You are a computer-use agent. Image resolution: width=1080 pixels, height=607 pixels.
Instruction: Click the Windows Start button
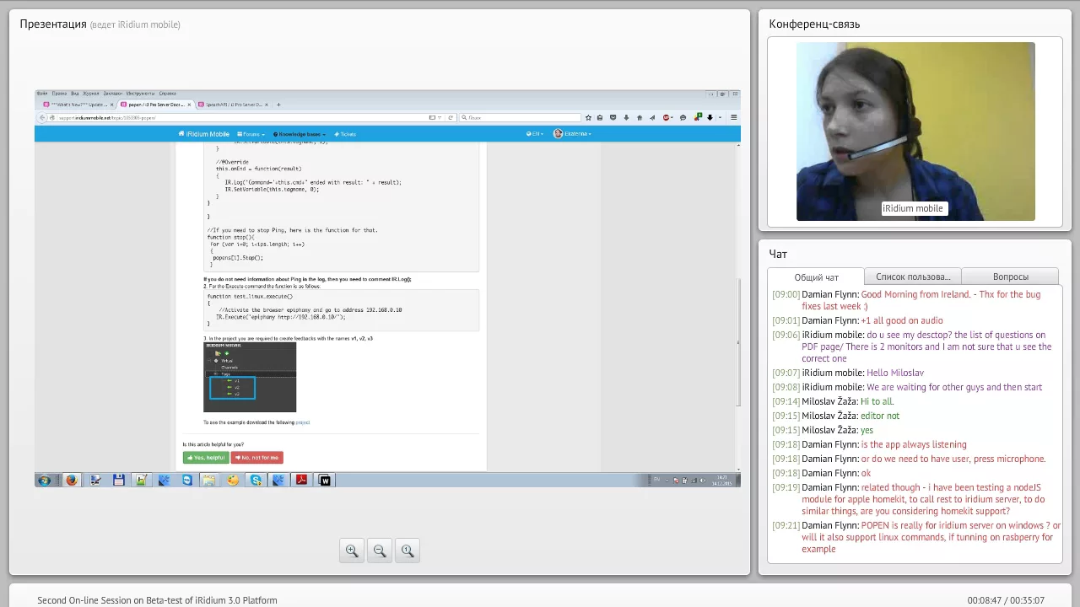coord(44,481)
